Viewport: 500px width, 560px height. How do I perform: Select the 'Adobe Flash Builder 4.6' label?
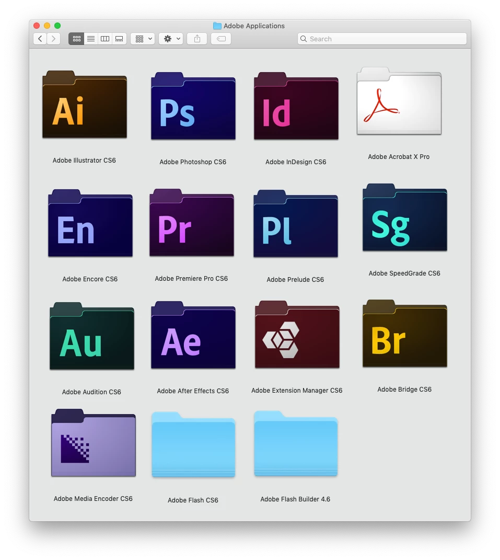point(295,499)
